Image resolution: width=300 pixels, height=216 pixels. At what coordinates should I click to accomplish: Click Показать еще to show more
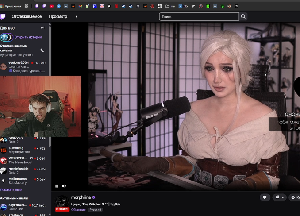click(x=11, y=189)
